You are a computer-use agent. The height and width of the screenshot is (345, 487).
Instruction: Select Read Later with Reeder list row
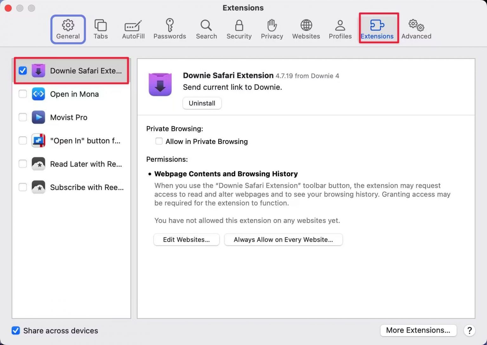pyautogui.click(x=86, y=164)
